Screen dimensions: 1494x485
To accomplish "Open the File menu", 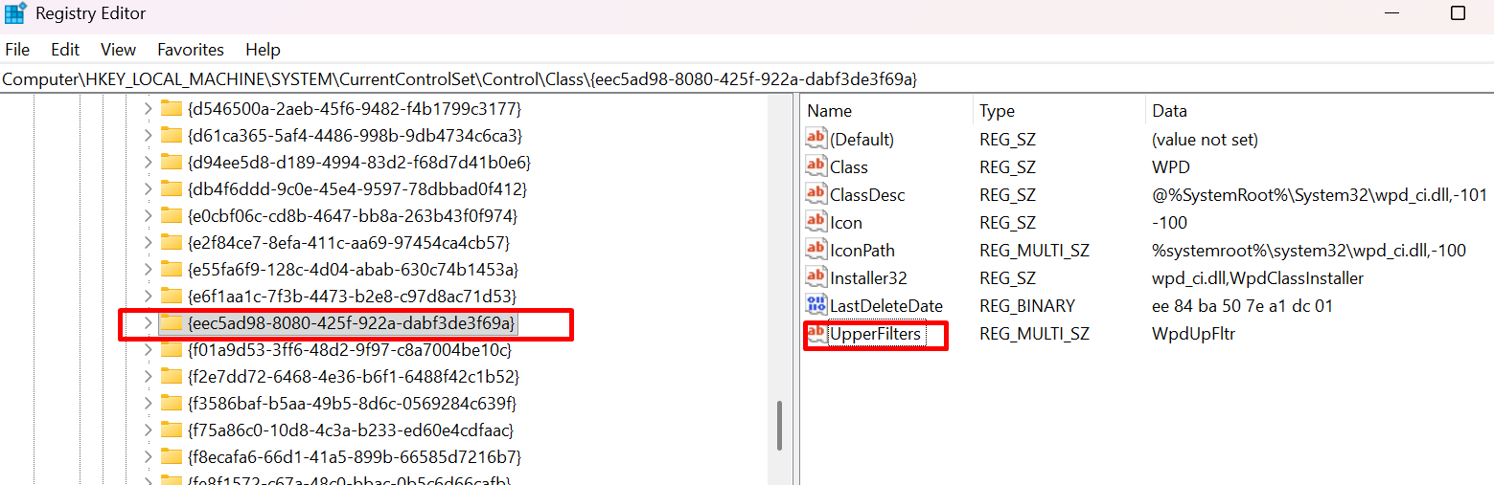I will tap(17, 50).
